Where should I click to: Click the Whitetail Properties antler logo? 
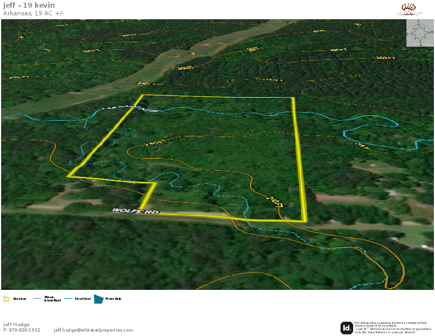[409, 9]
